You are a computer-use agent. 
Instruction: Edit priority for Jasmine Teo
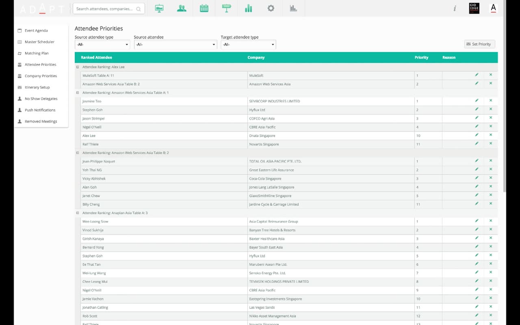pos(477,100)
